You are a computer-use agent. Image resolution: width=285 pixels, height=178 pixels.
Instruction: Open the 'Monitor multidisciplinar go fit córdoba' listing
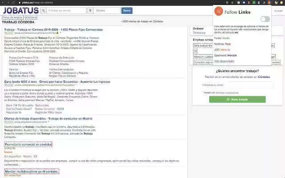tap(32, 171)
